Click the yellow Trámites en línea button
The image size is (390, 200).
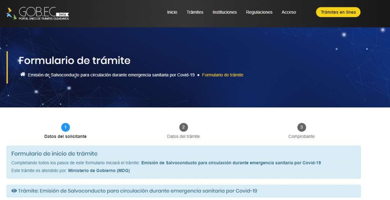click(x=338, y=12)
